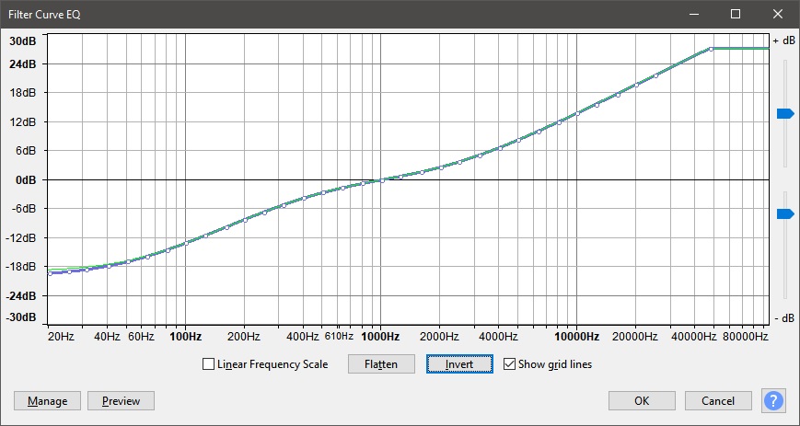Click the -30dB ruler label
800x426 pixels.
tap(21, 317)
